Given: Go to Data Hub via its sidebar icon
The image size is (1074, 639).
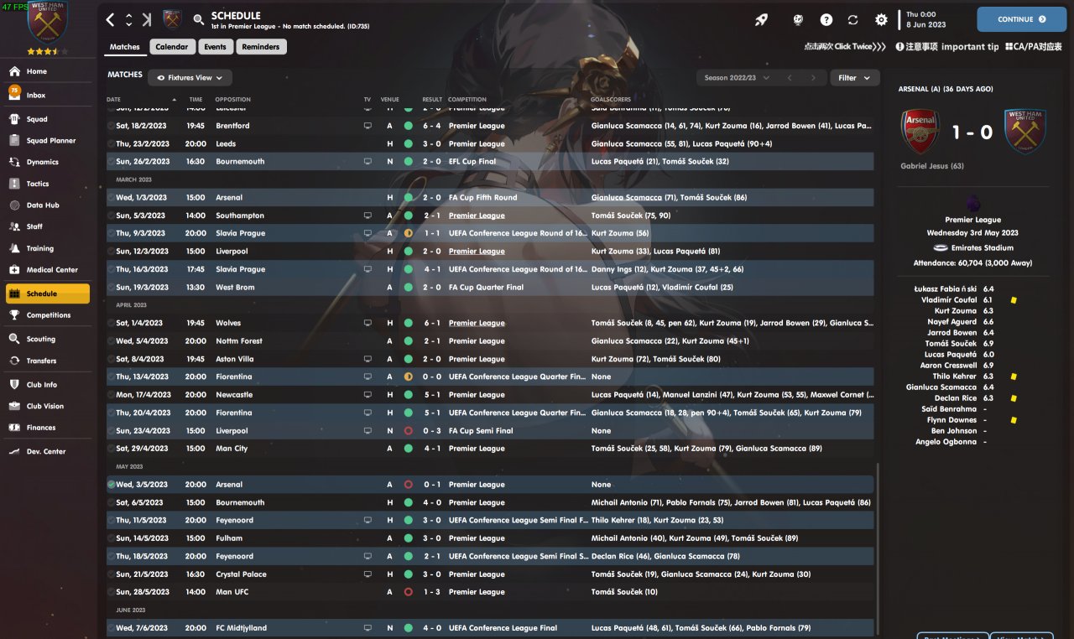Looking at the screenshot, I should click(x=14, y=205).
